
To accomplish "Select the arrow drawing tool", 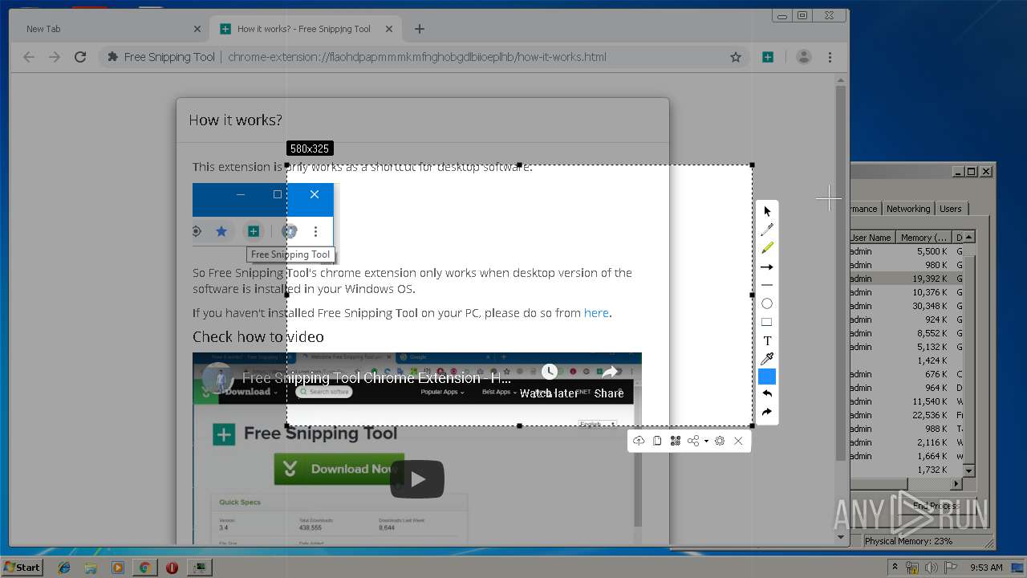I will point(767,267).
